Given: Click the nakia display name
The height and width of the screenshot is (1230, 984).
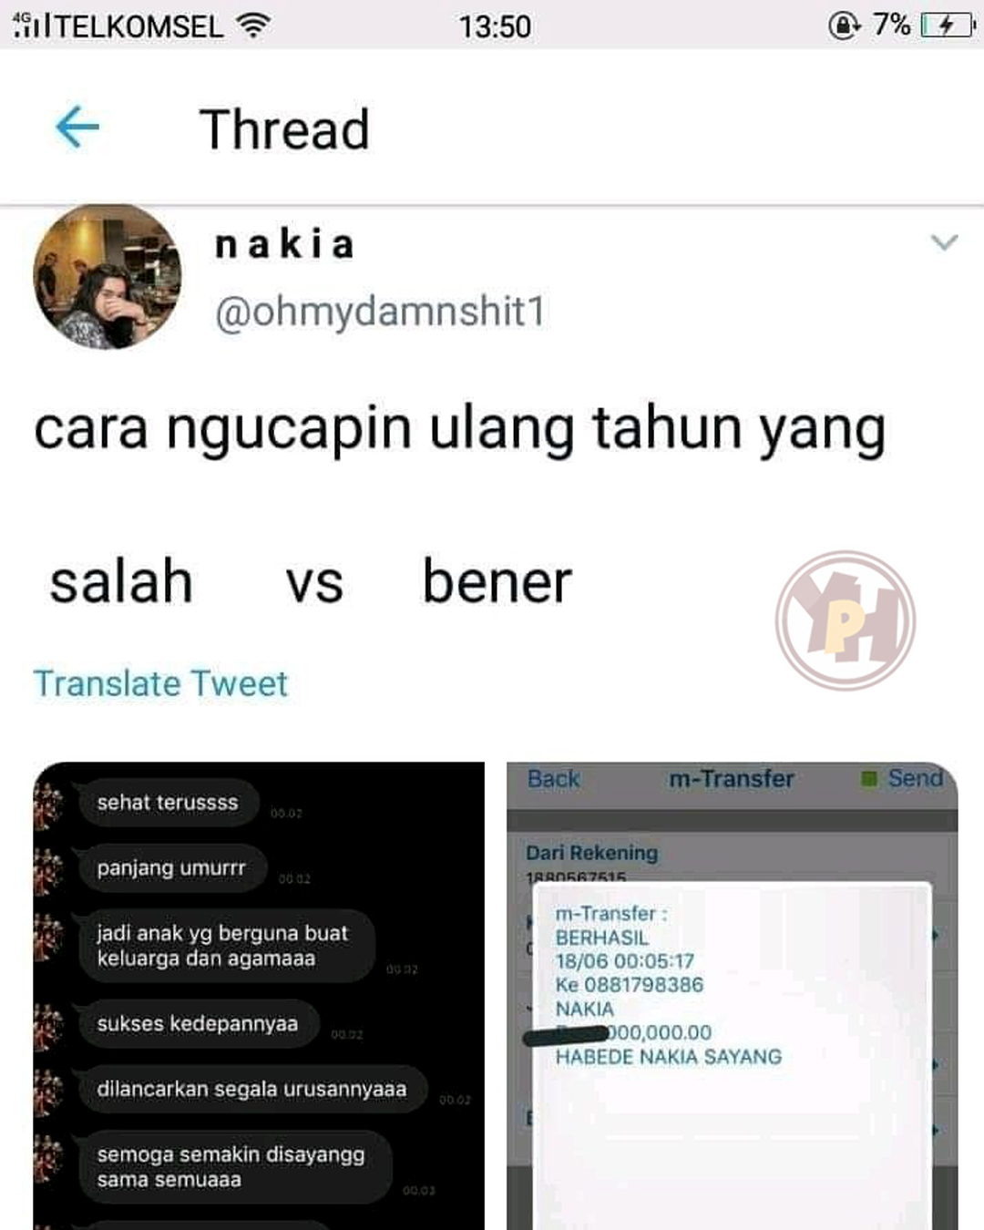Looking at the screenshot, I should pos(284,243).
